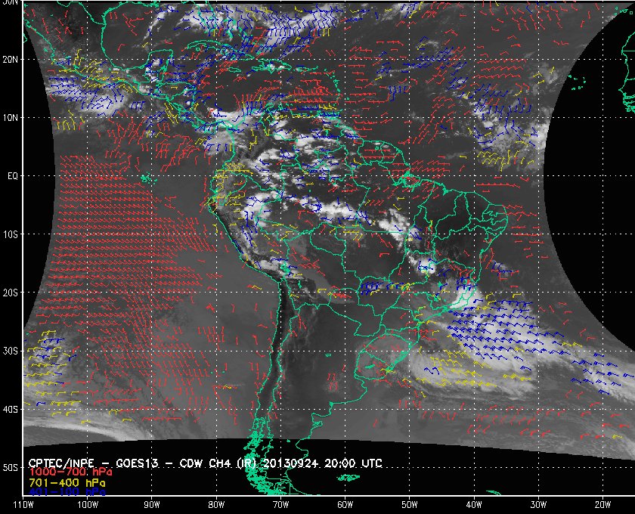Click the 10N latitude label

(11, 118)
